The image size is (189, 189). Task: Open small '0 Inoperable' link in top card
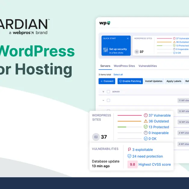tap(181, 49)
